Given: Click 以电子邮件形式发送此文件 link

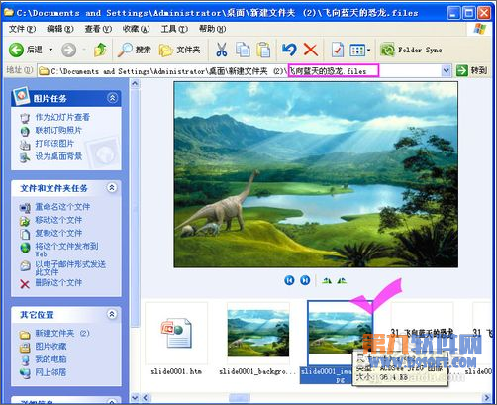Looking at the screenshot, I should tap(70, 268).
